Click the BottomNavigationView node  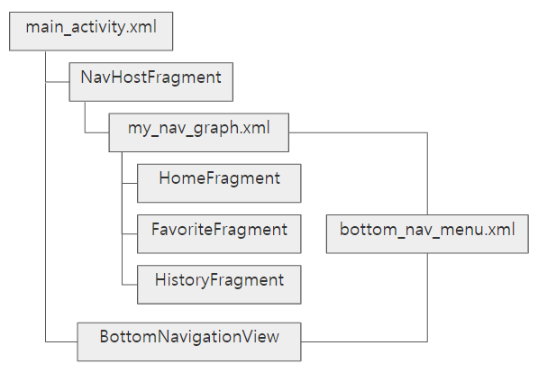click(189, 341)
